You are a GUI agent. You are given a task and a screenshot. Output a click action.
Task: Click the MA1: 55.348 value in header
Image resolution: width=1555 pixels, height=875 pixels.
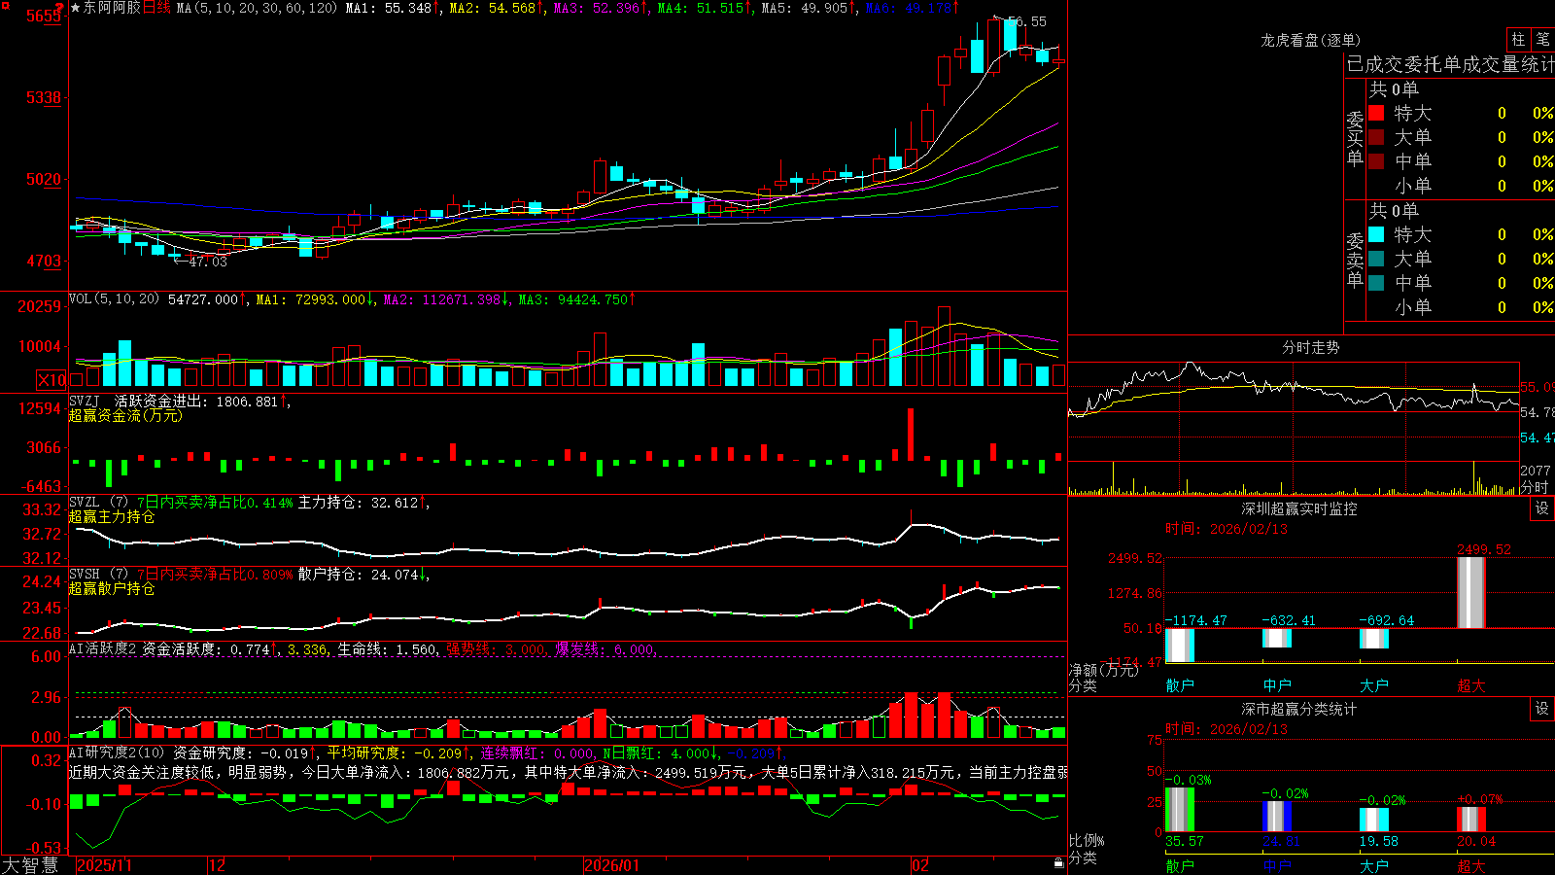(x=392, y=8)
